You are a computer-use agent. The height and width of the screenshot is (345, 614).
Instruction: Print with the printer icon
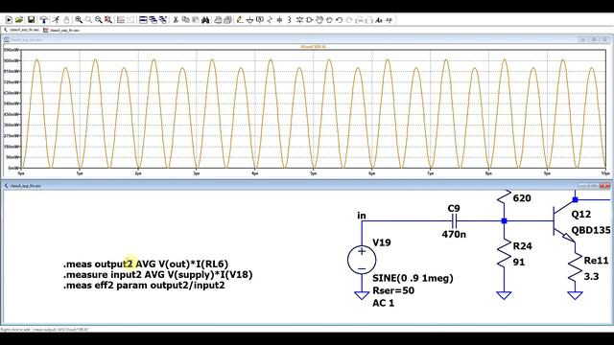pos(227,19)
